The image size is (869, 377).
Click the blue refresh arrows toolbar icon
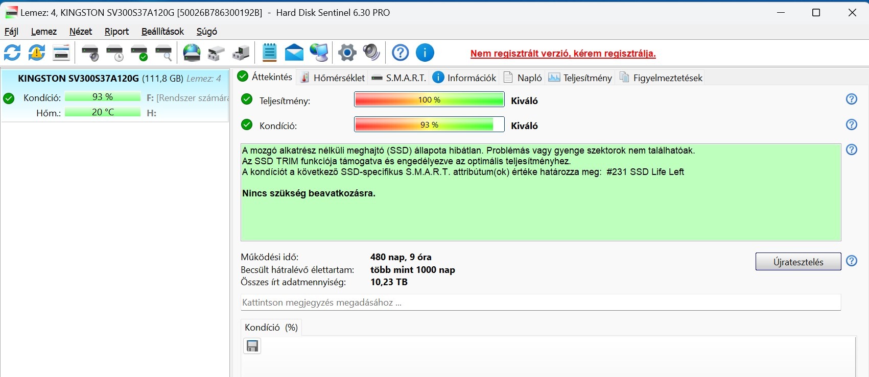12,53
